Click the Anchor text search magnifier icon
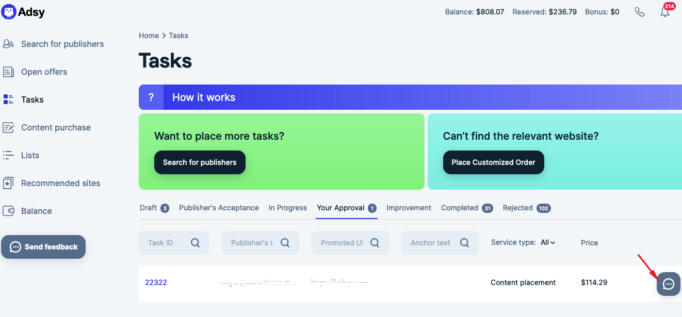682x317 pixels. [465, 243]
